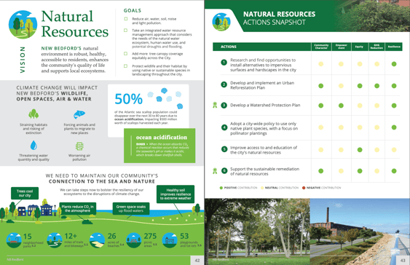This screenshot has height=265, width=410.
Task: Click the playgrounds and tot lots icon
Action: coord(170,240)
